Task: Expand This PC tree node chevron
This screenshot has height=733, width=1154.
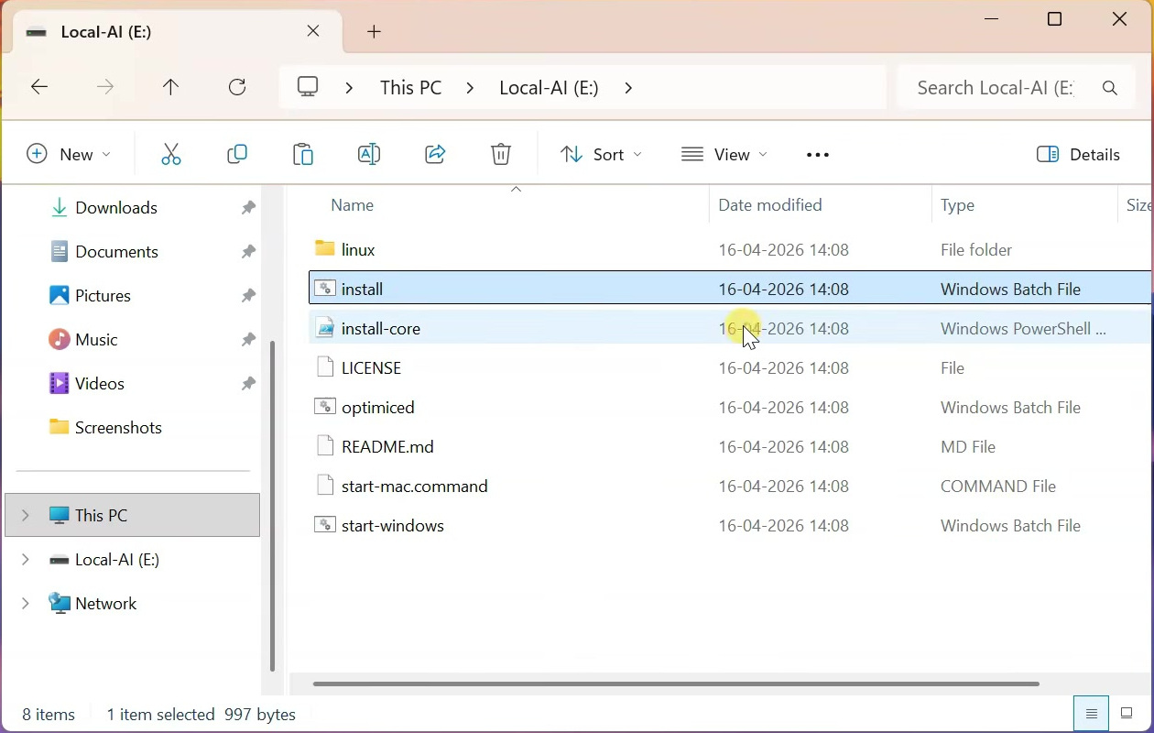Action: click(25, 516)
